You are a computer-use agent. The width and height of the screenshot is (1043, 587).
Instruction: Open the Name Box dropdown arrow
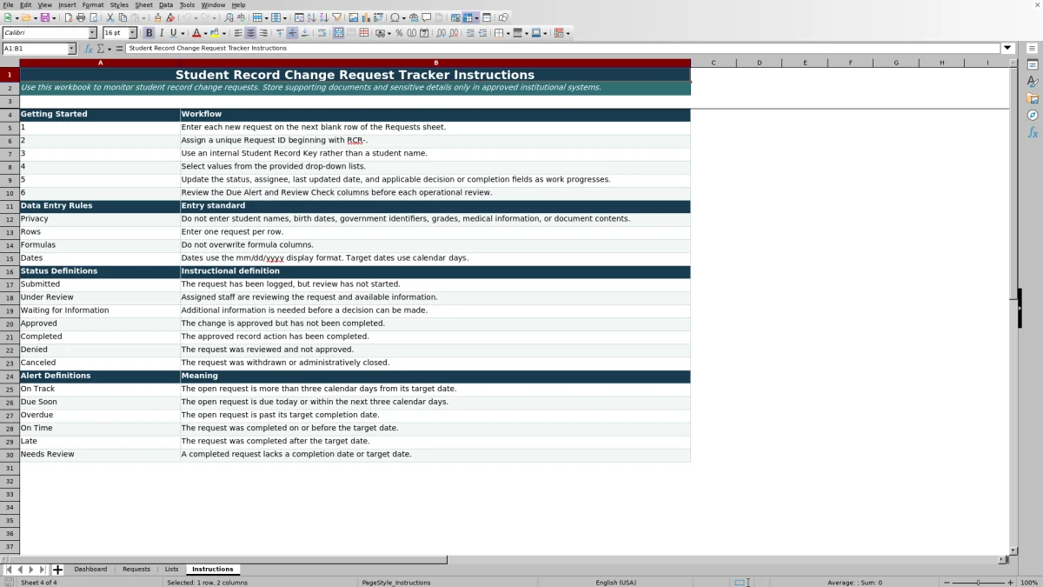71,49
